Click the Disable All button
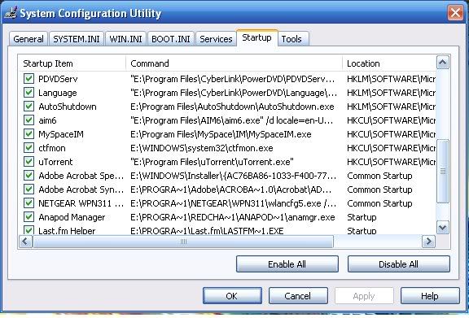The height and width of the screenshot is (318, 469). click(x=398, y=264)
